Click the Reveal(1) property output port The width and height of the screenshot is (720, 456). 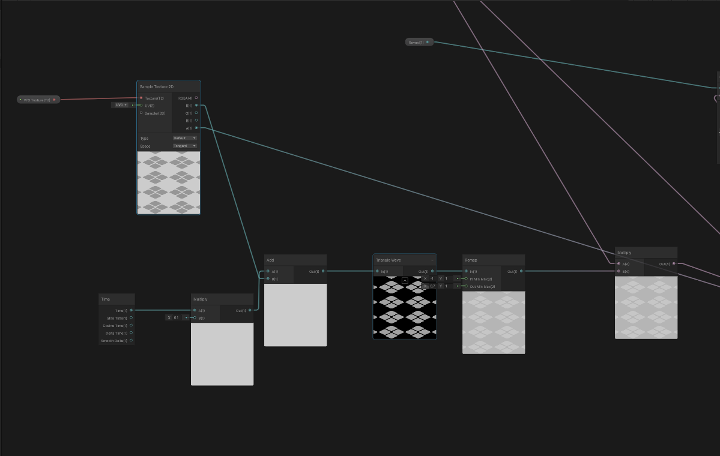428,42
